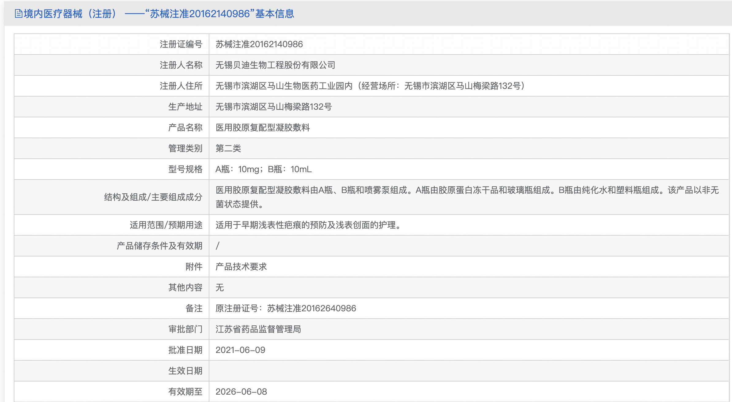This screenshot has width=732, height=402.
Task: Click the approving department 江苏省药品监督管理局
Action: (x=258, y=329)
